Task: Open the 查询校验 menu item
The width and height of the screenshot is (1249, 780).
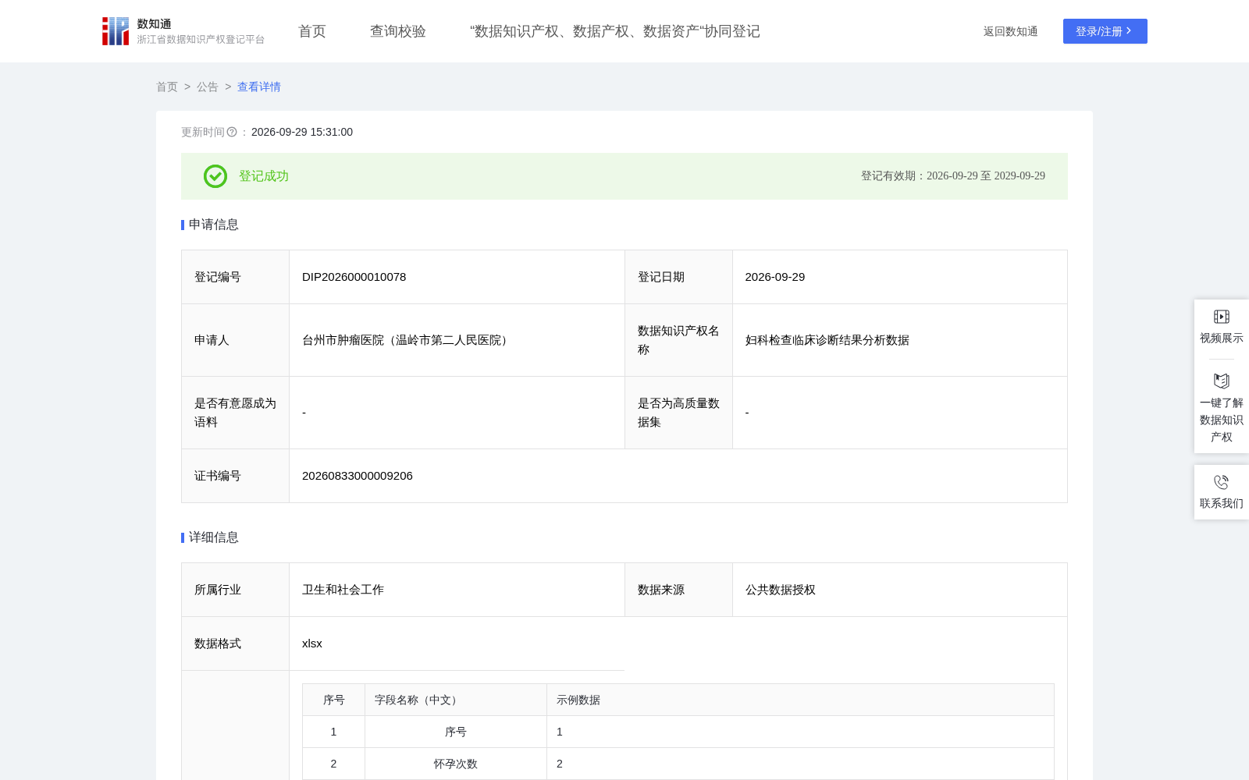Action: pos(398,31)
